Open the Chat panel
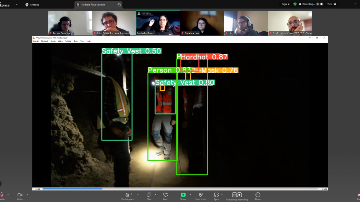This screenshot has width=360, height=202. (x=149, y=196)
